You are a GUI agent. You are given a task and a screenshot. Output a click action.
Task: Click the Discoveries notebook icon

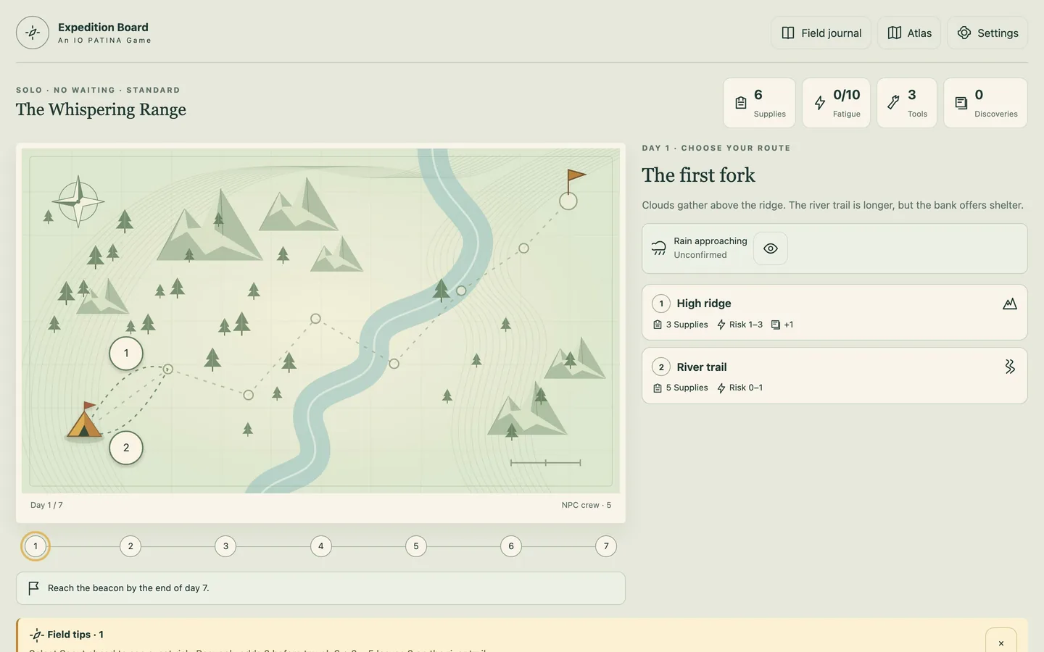tap(961, 103)
